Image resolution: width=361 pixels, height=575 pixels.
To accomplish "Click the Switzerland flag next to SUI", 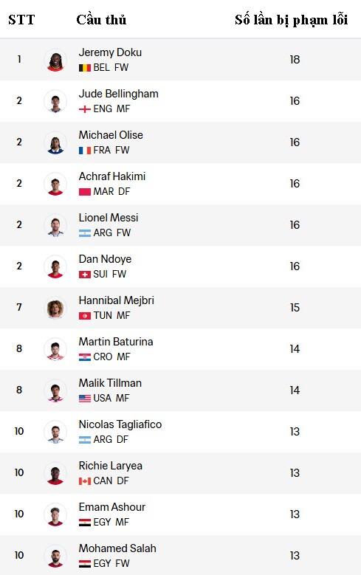I will click(85, 275).
